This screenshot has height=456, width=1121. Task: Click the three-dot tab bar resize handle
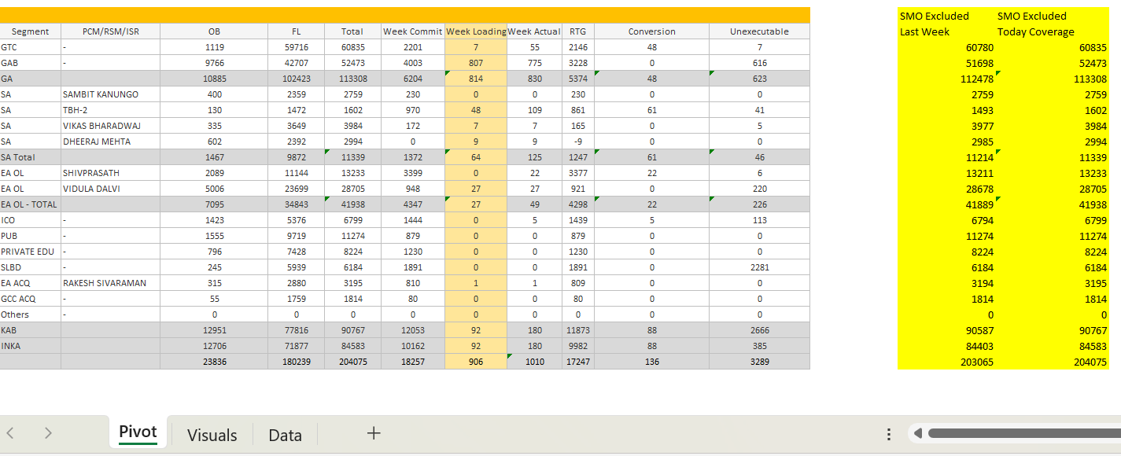tap(889, 434)
